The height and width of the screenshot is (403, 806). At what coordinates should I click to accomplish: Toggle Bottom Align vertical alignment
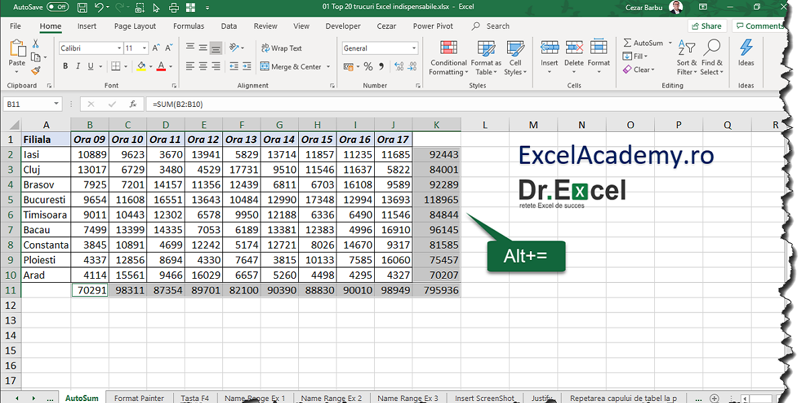216,48
